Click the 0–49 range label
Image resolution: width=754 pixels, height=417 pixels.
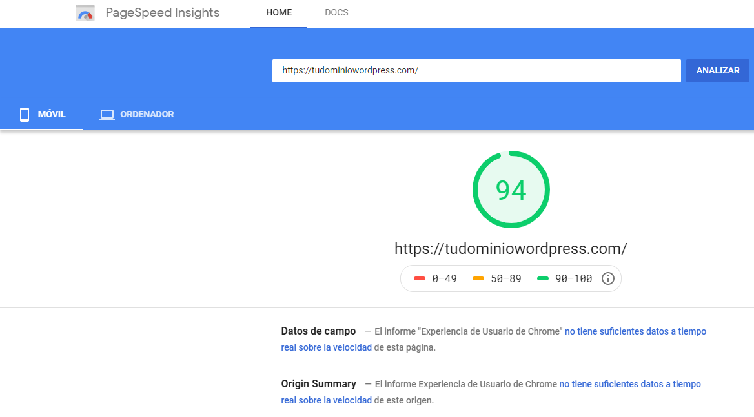(x=444, y=279)
